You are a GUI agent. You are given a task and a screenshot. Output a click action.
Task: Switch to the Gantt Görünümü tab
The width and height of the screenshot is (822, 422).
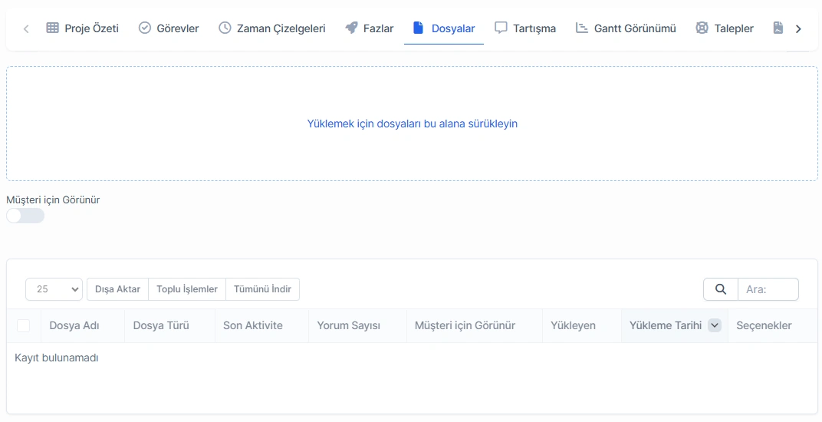(x=626, y=28)
